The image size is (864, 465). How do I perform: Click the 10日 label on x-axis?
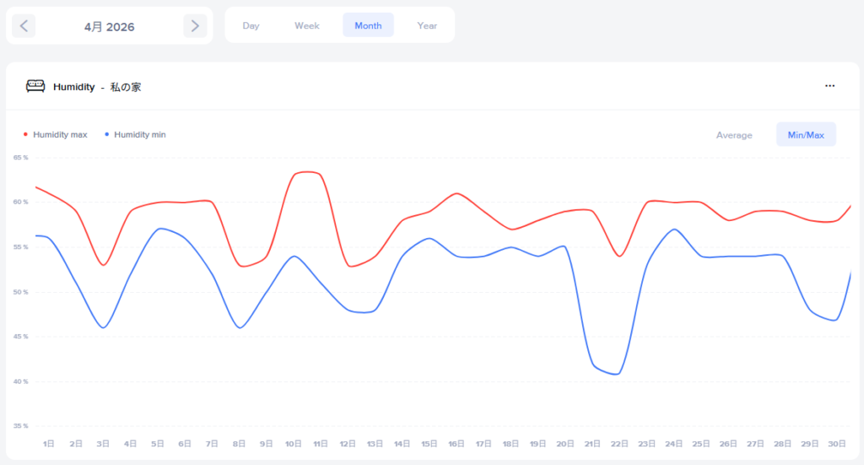coord(293,444)
